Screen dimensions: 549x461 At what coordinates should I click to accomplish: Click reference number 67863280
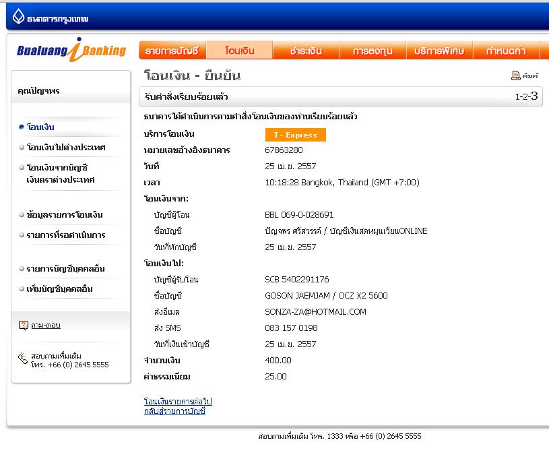pyautogui.click(x=284, y=150)
